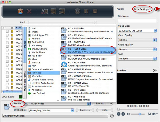This screenshot has height=122, width=160.
Task: Stop conversion with toolbar stop icon
Action: [x=95, y=11]
